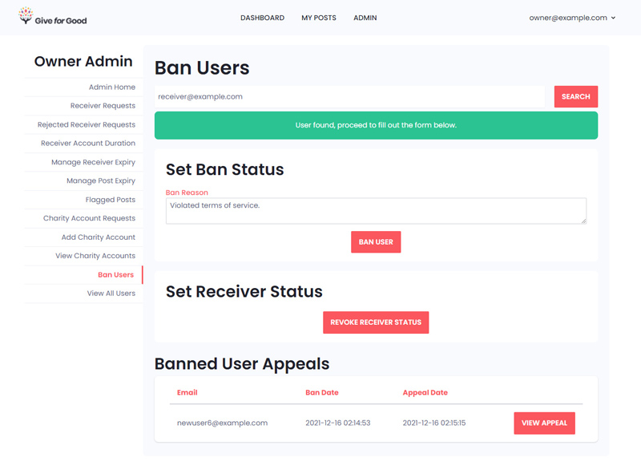Open Receiver Requests sidebar link
The image size is (641, 466).
pos(103,106)
